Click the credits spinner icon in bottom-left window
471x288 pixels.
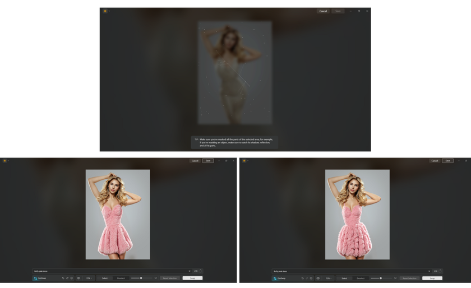200,271
